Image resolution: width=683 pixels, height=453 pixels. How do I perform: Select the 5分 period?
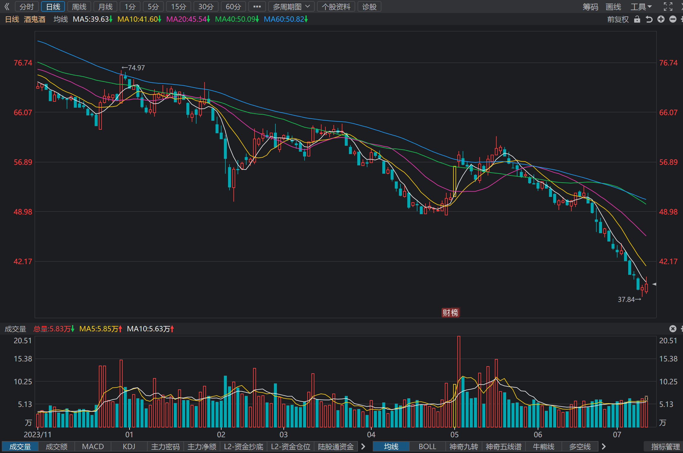coord(153,7)
